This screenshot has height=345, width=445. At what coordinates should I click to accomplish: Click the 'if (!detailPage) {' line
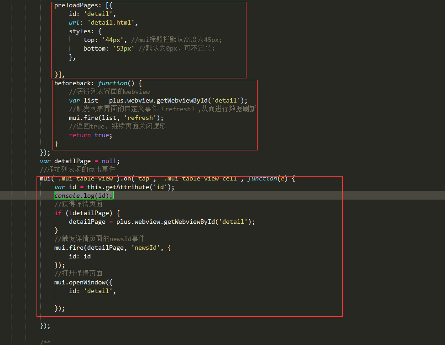click(87, 213)
